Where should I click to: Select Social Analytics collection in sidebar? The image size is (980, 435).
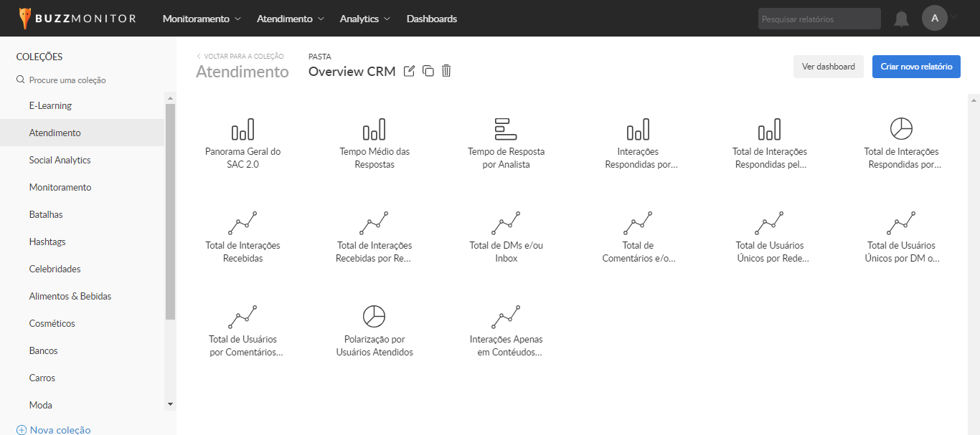(x=60, y=160)
